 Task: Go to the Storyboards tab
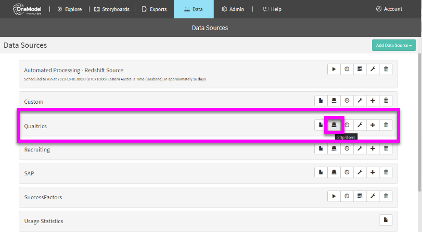(112, 9)
